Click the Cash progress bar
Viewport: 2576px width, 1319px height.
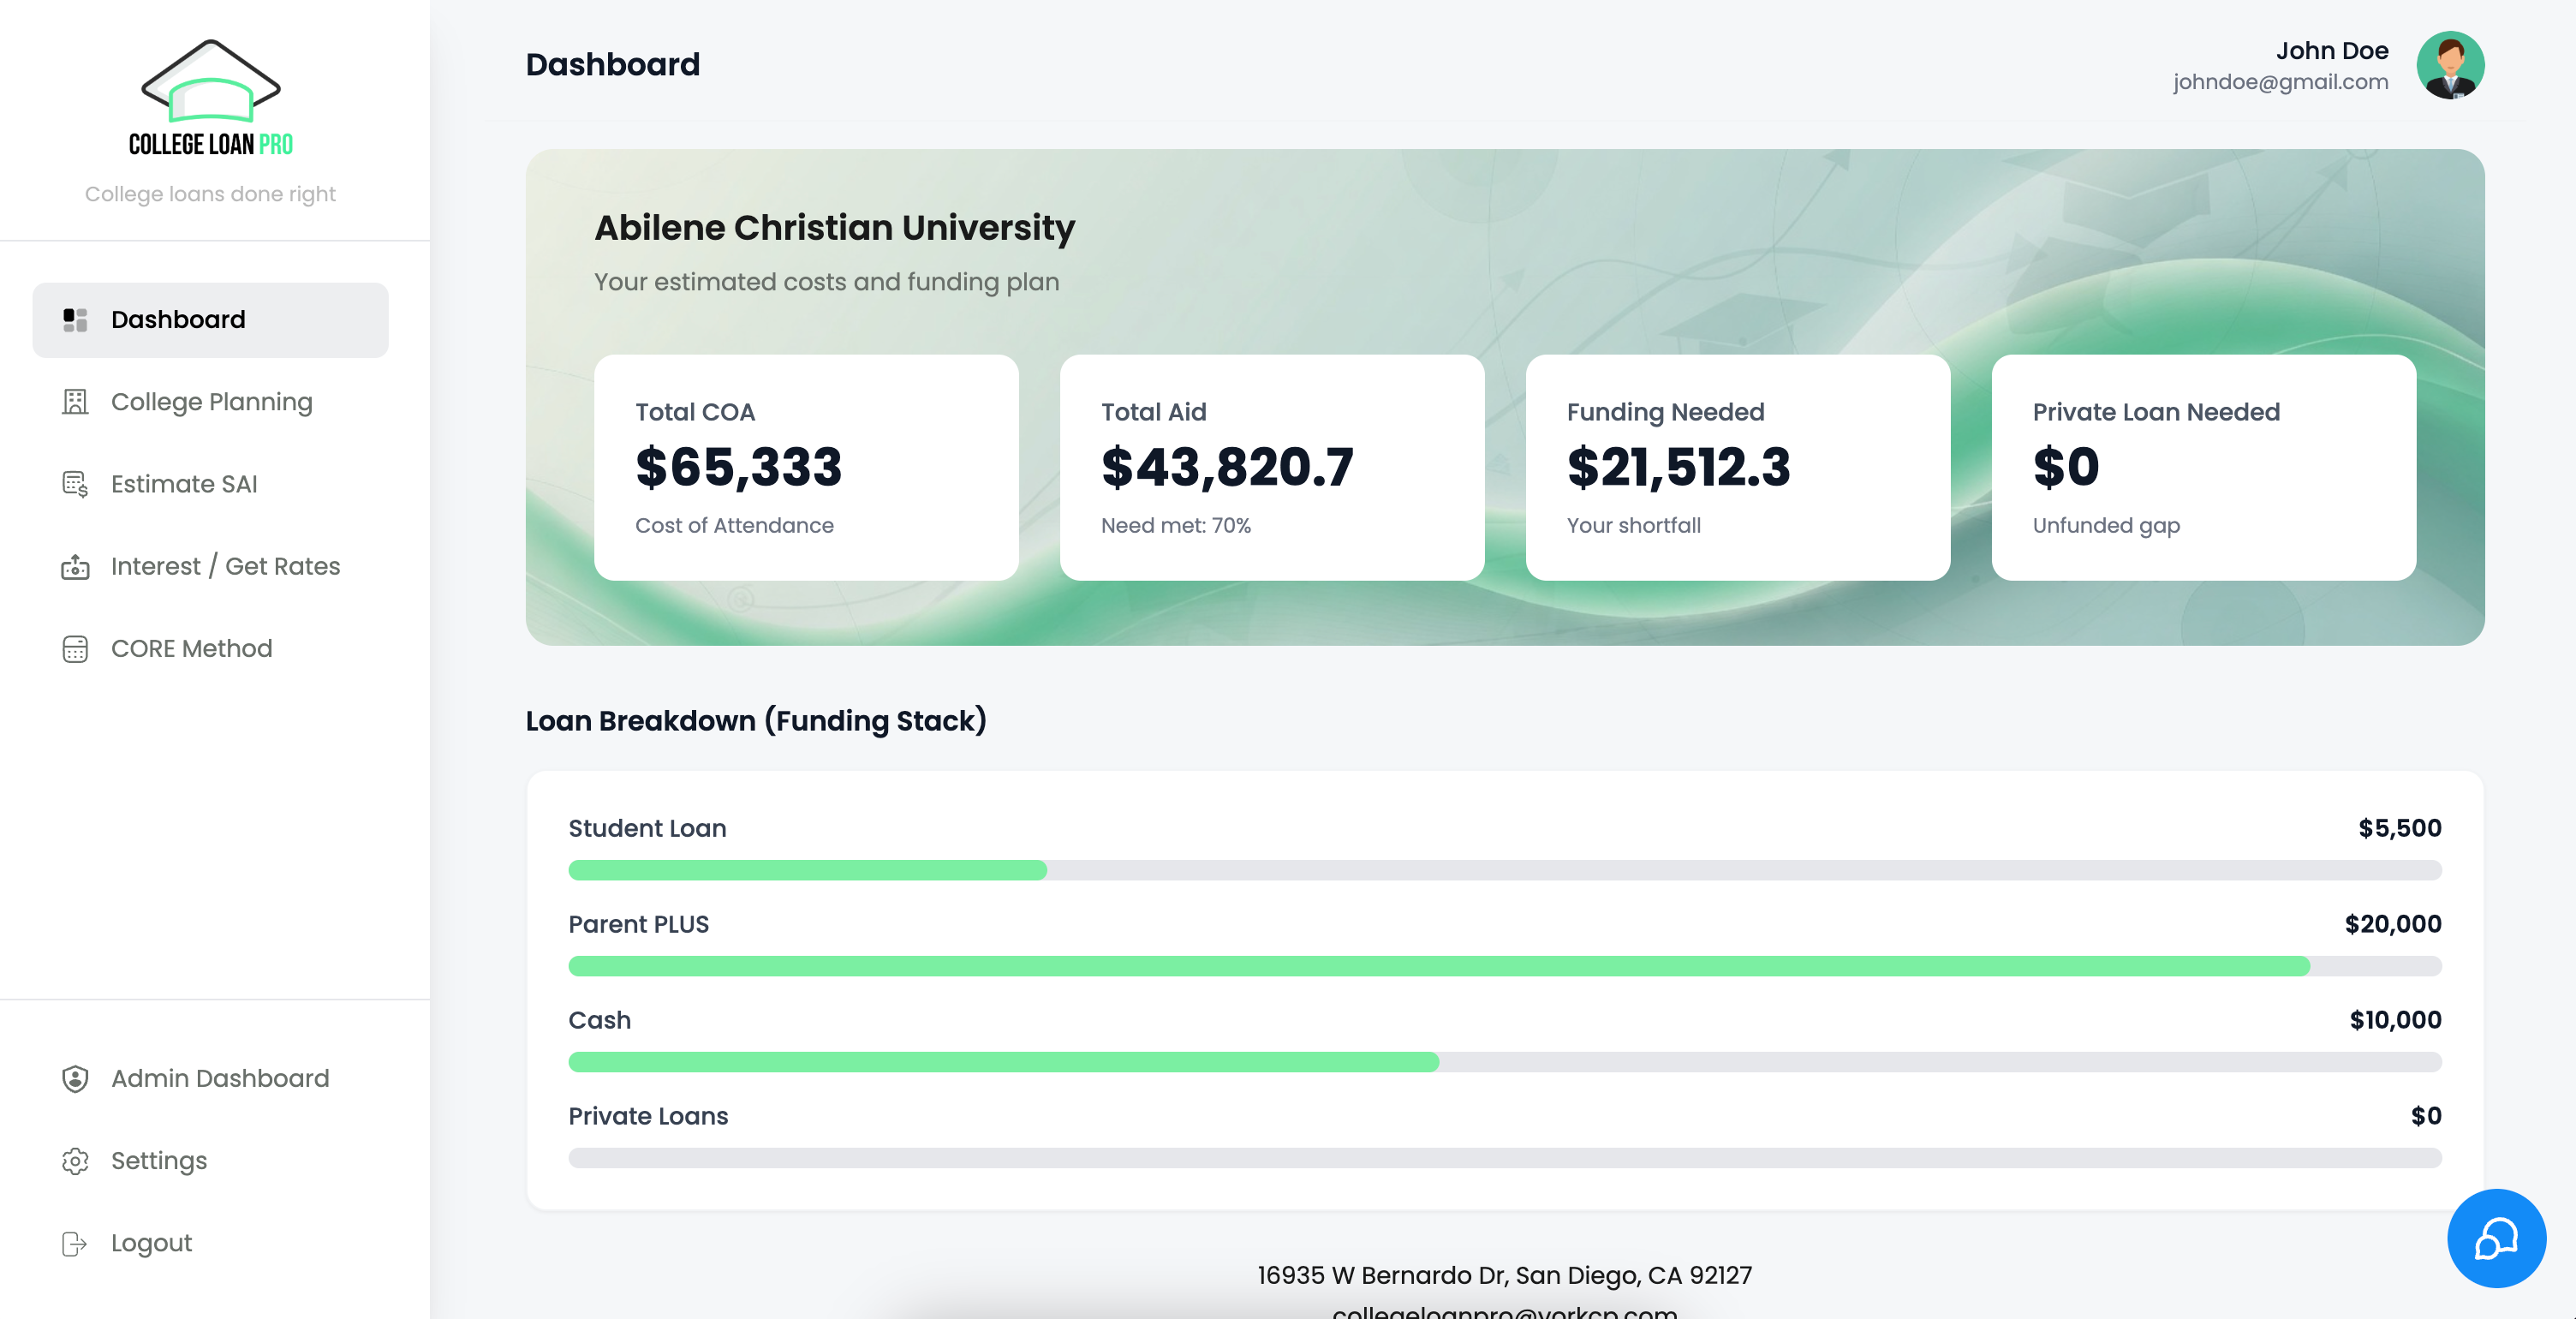(x=1504, y=1062)
